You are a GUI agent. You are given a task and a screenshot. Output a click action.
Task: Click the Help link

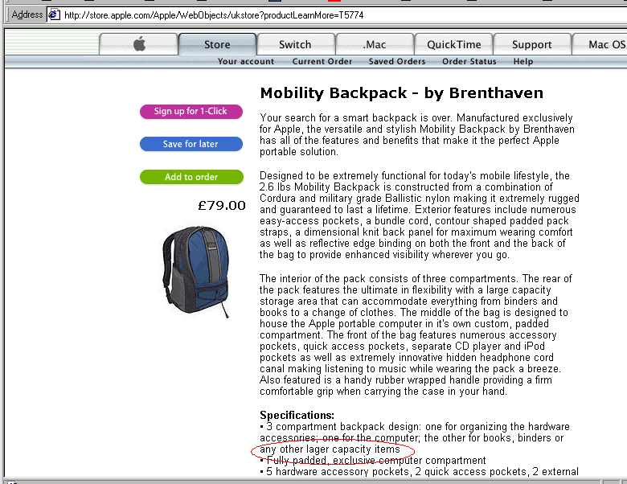tap(522, 61)
